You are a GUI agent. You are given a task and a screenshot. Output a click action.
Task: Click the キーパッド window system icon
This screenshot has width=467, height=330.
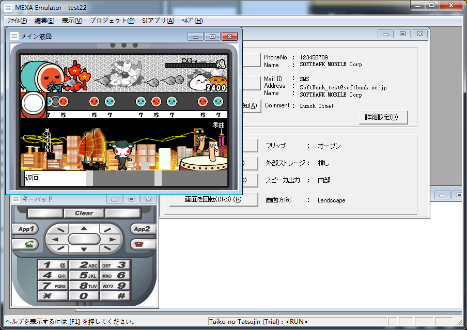[x=16, y=199]
